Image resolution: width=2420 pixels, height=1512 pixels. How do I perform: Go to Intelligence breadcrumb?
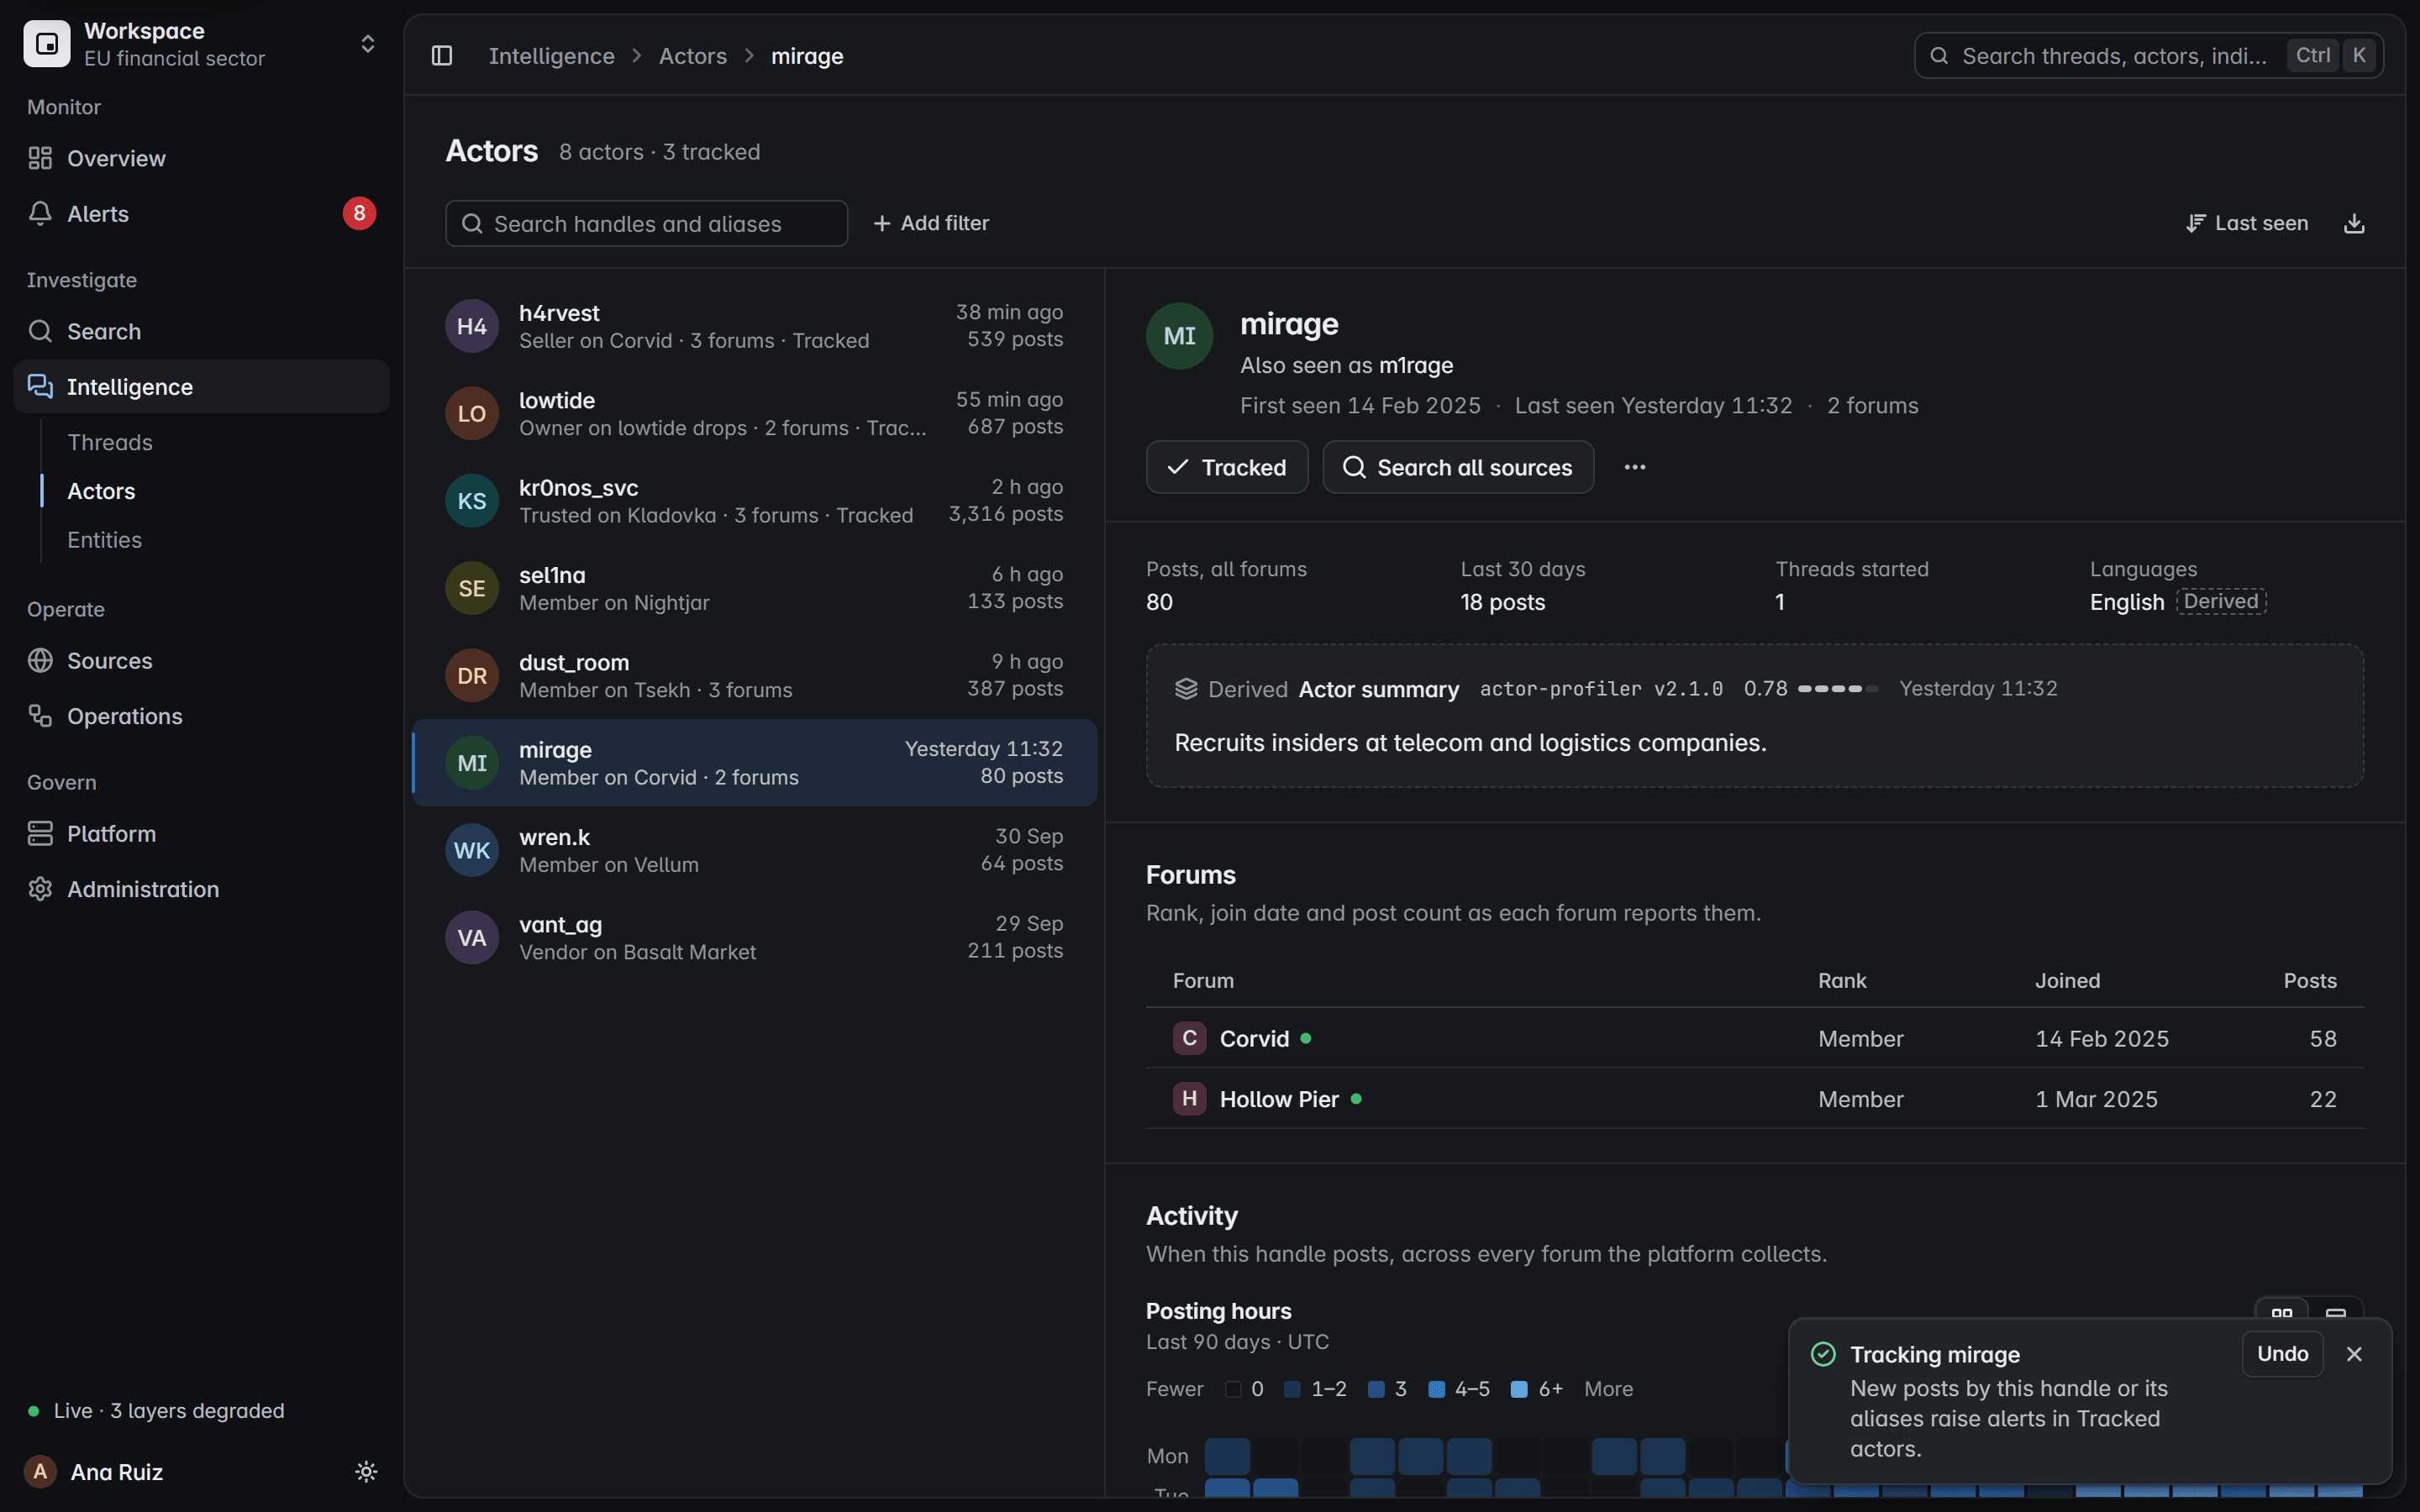click(x=551, y=56)
